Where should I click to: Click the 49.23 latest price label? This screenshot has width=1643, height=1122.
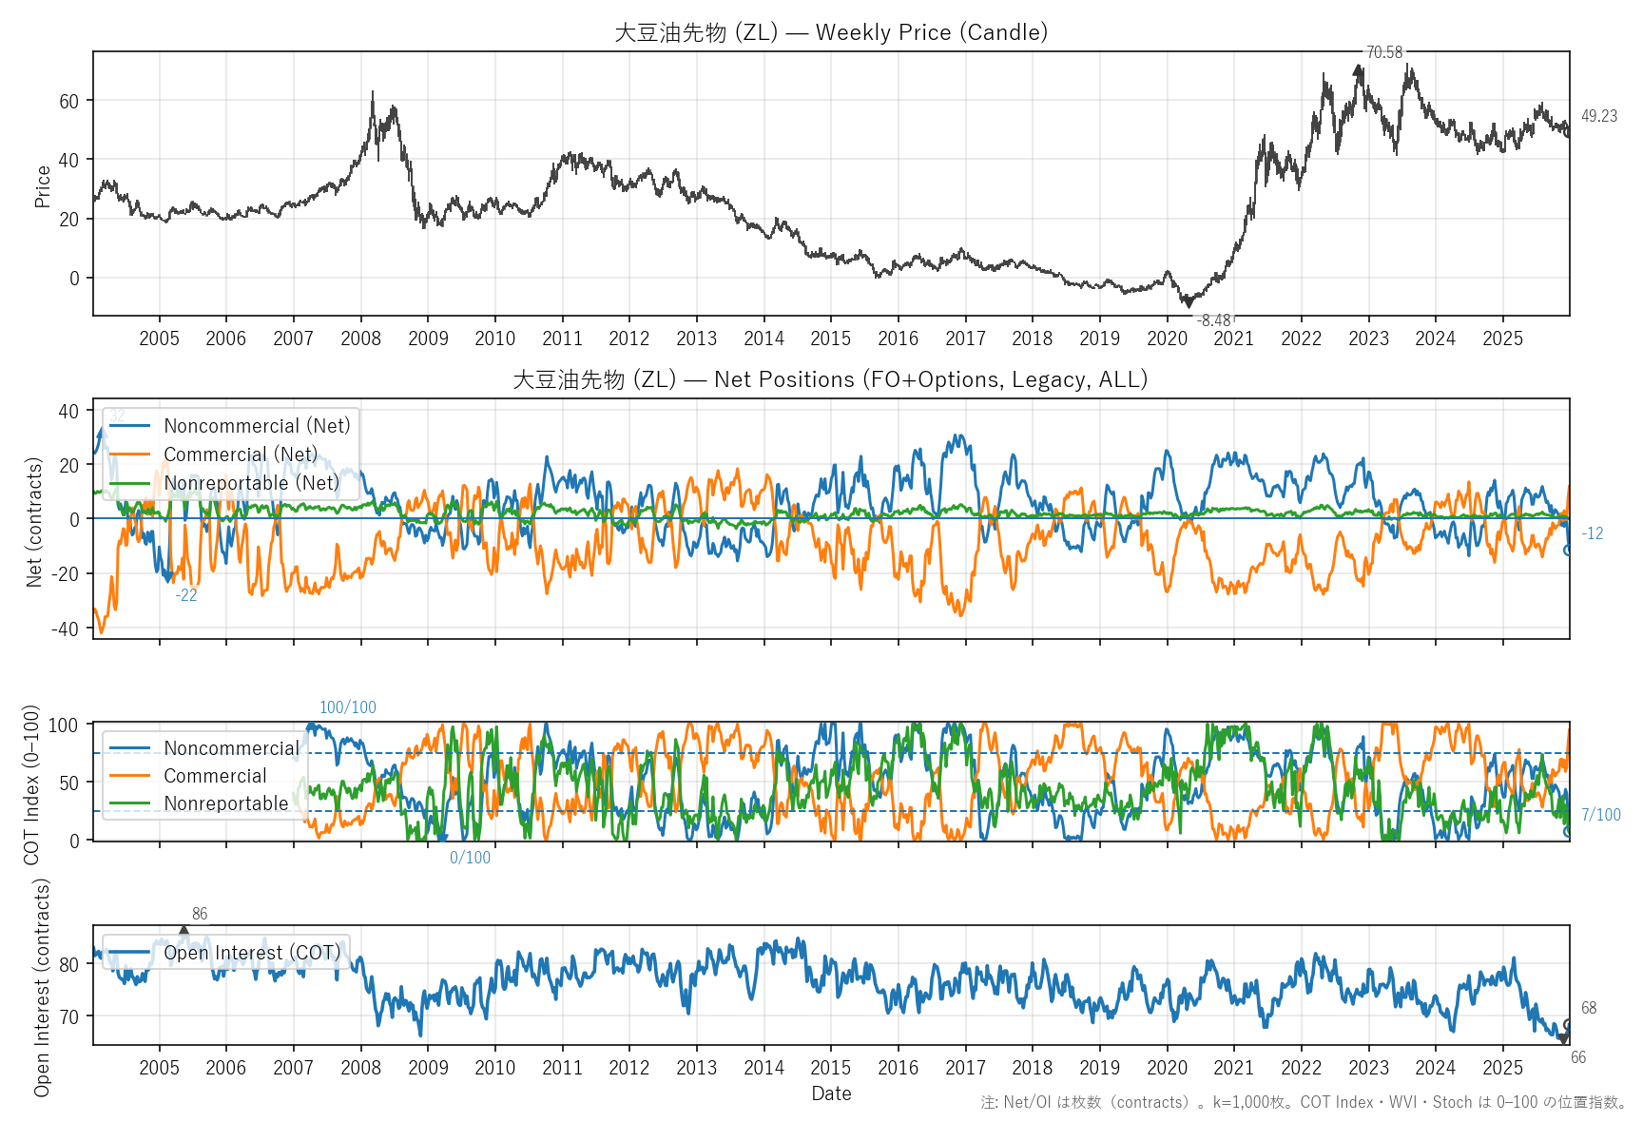(x=1598, y=116)
